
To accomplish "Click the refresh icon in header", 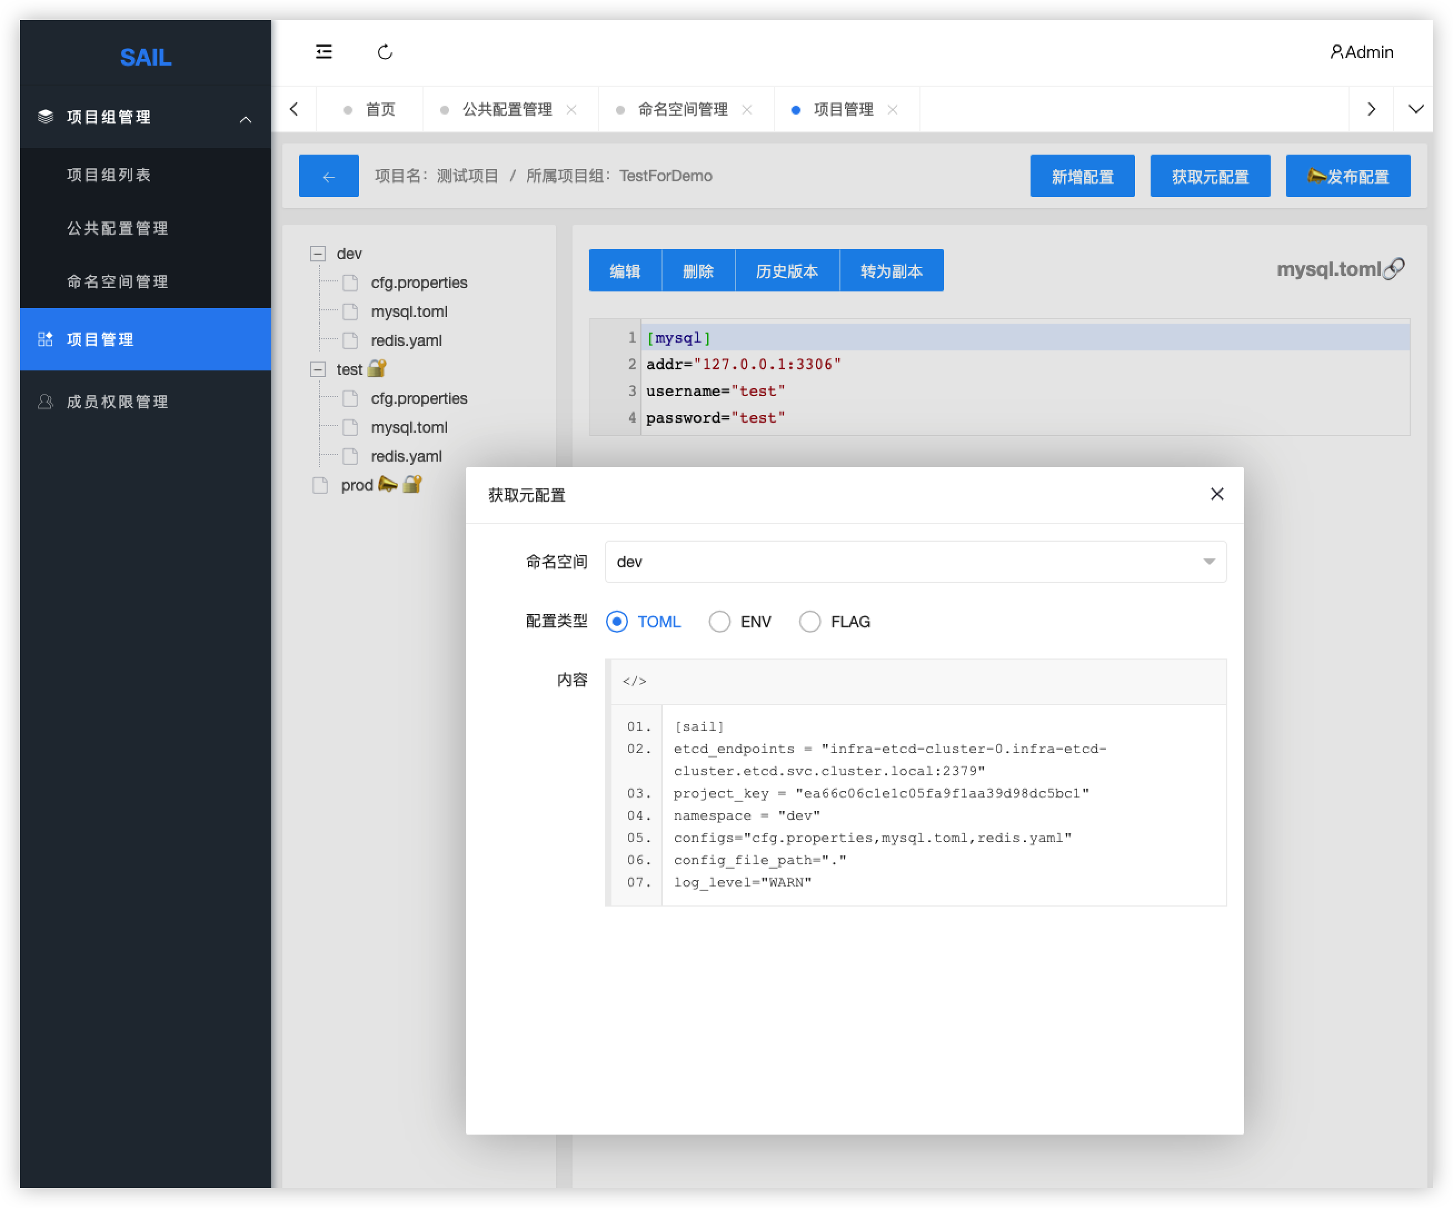I will pyautogui.click(x=385, y=52).
